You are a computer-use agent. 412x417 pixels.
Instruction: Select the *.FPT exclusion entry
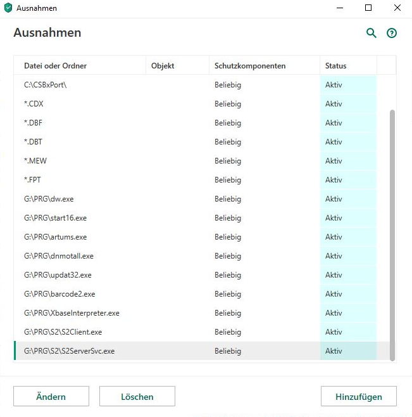coord(202,180)
